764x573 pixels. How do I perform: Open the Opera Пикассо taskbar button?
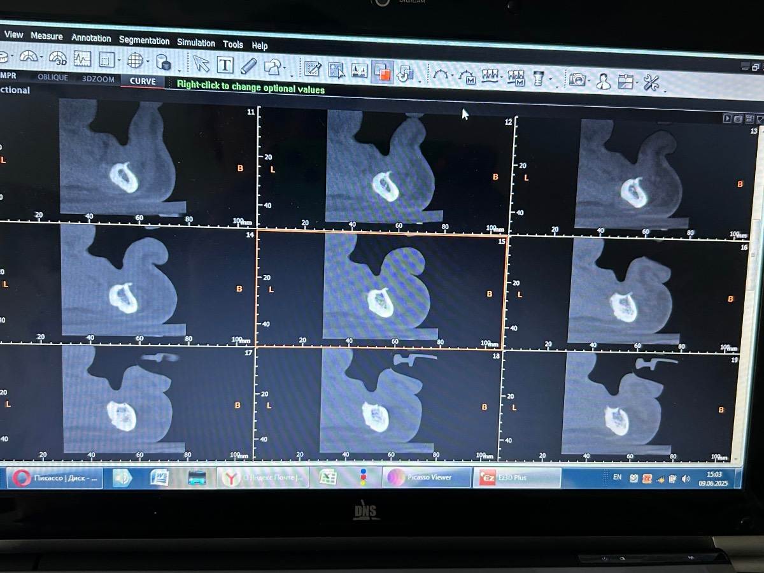coord(55,477)
